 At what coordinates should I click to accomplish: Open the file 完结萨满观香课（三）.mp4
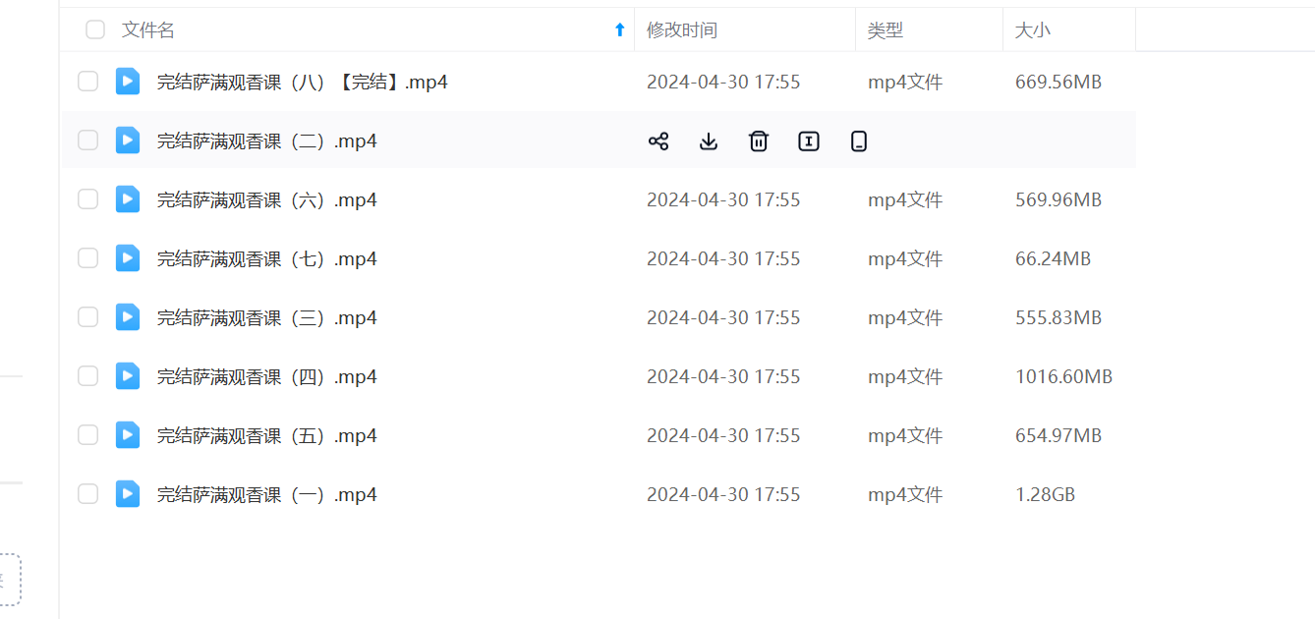click(x=267, y=317)
